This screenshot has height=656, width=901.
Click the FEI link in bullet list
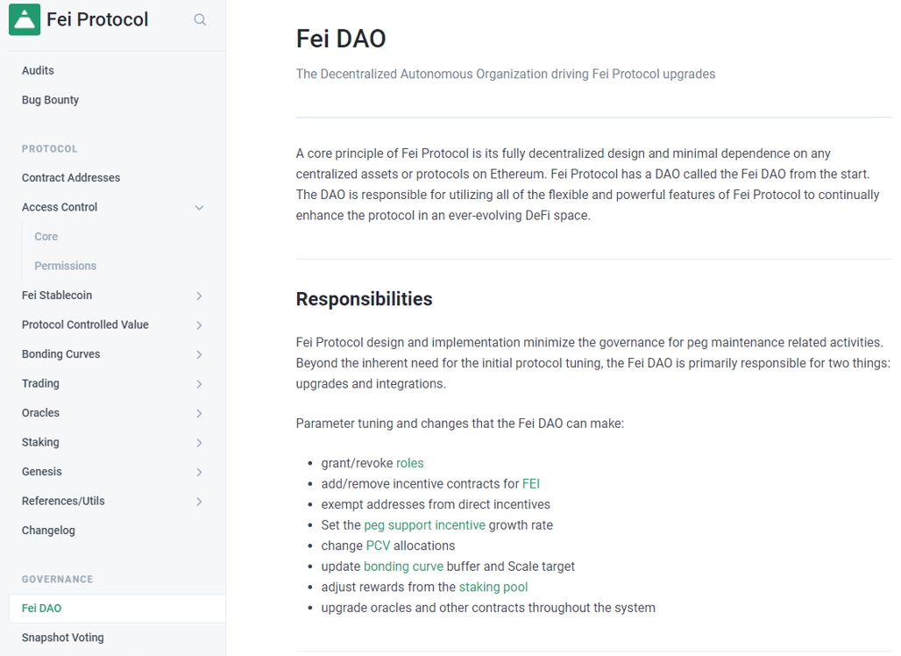point(530,483)
